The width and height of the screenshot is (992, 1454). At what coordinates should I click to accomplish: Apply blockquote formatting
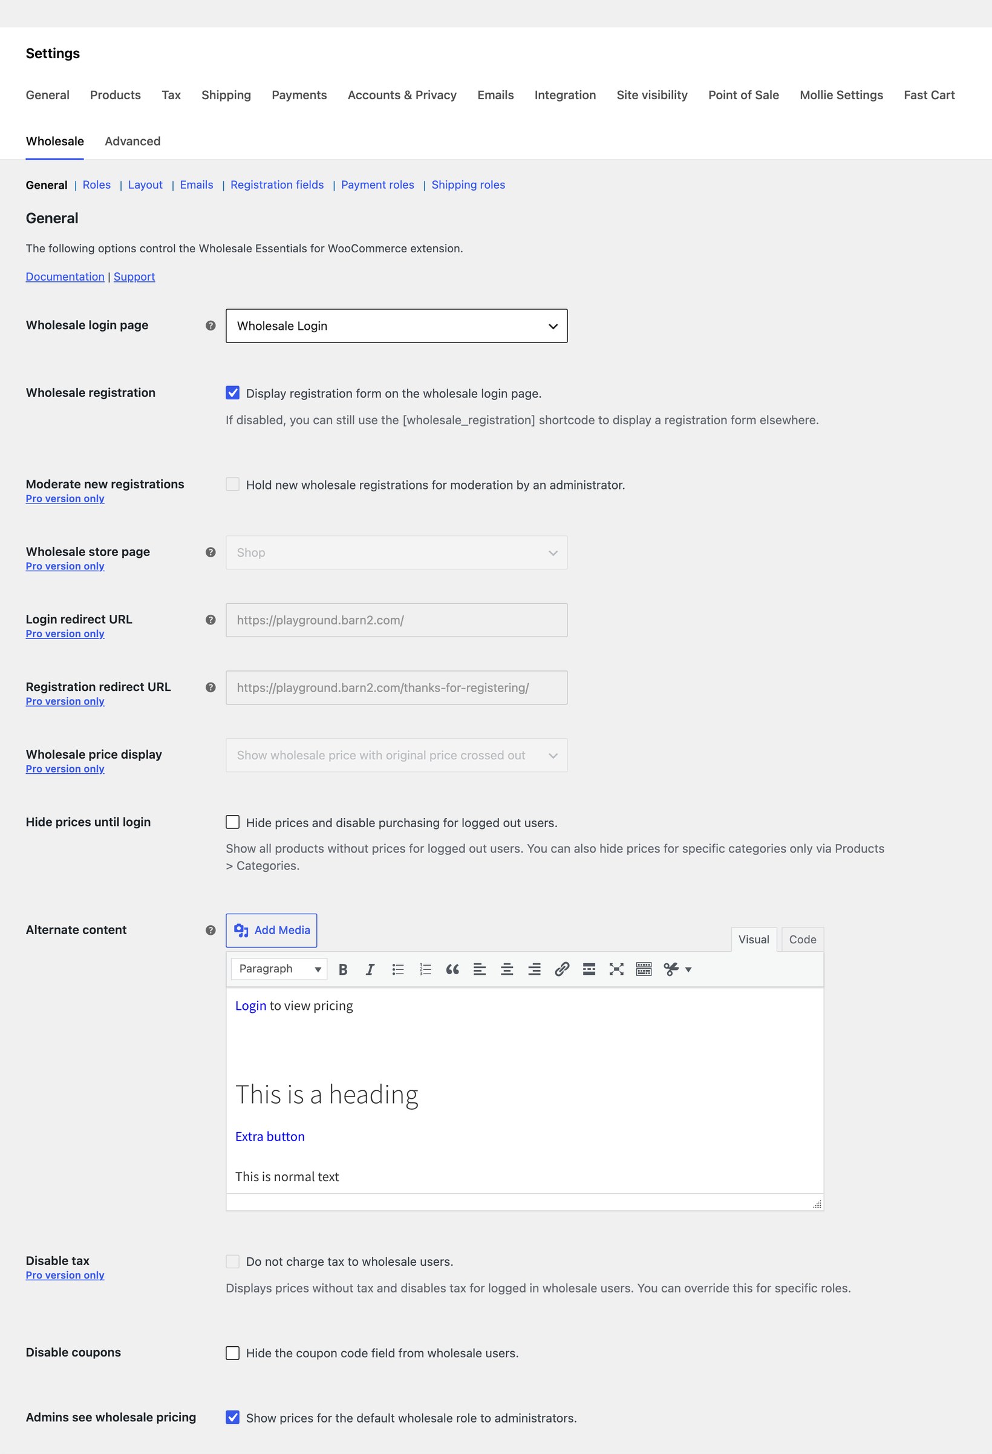(452, 969)
